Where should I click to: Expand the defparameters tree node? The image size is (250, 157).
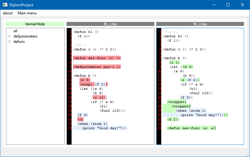[x=9, y=36]
